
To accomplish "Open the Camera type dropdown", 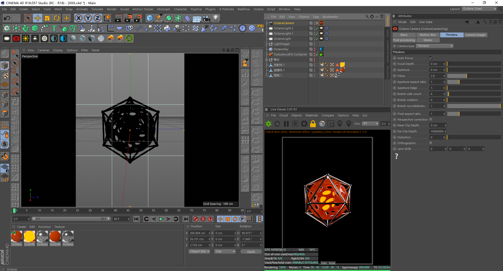I will coord(435,46).
